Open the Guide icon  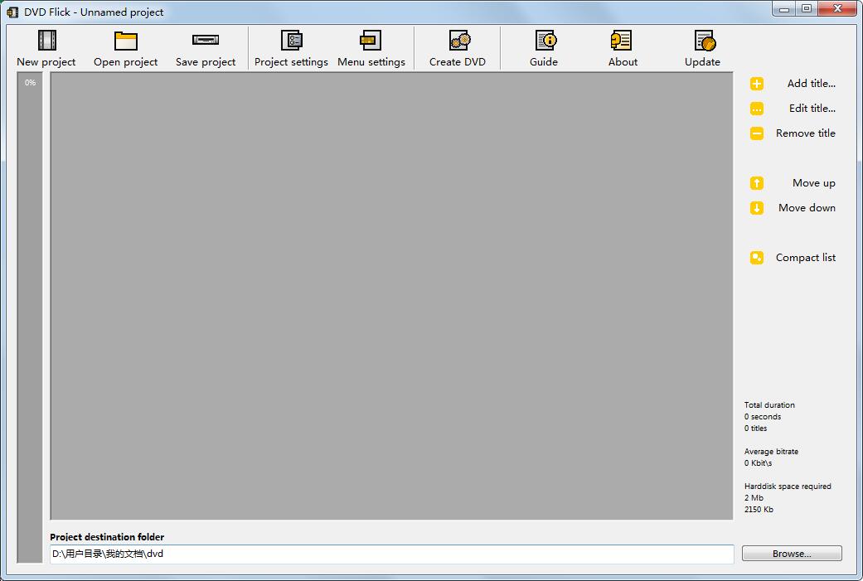[546, 40]
